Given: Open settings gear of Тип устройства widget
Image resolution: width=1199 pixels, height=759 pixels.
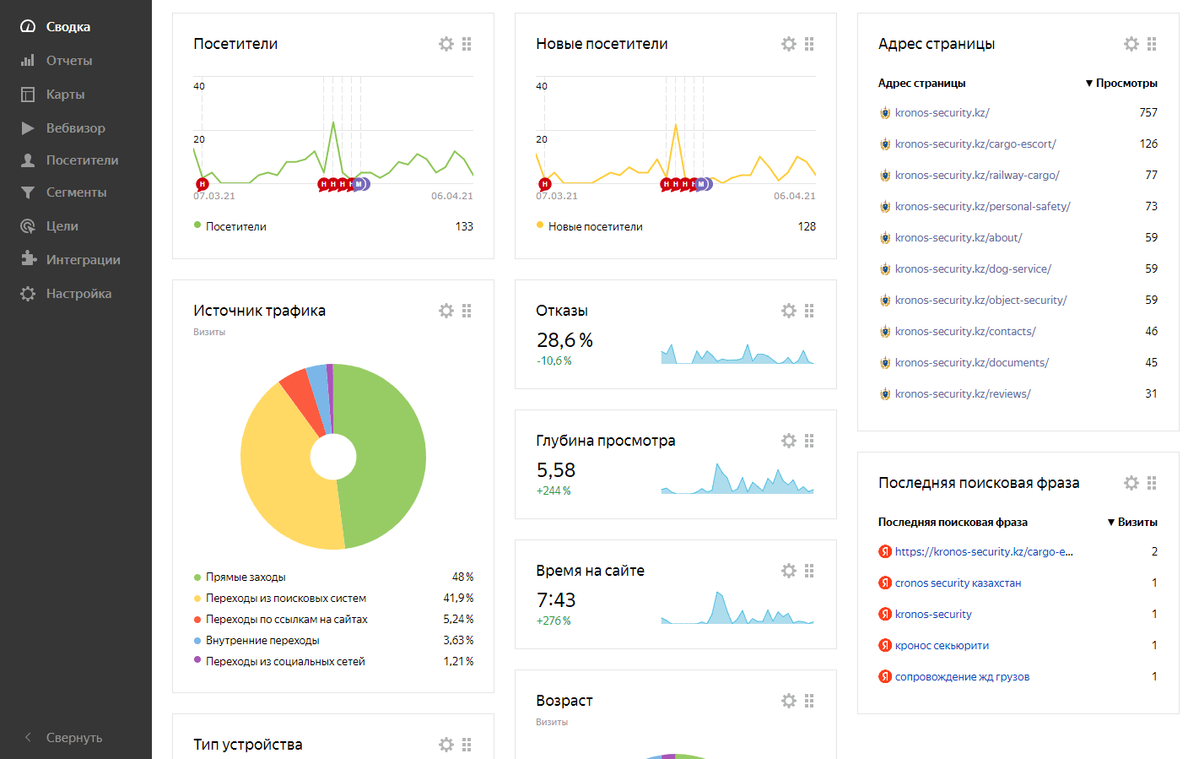Looking at the screenshot, I should coord(446,745).
